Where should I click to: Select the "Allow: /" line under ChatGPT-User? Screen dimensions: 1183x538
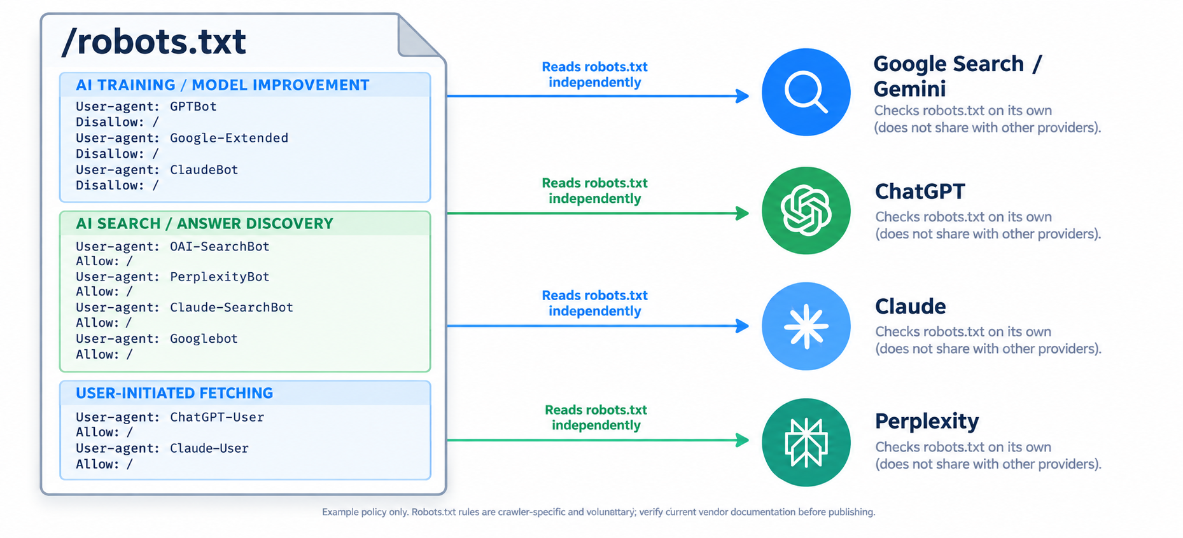[x=104, y=432]
